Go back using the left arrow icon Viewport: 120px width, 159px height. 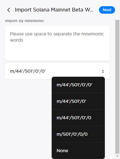point(9,10)
